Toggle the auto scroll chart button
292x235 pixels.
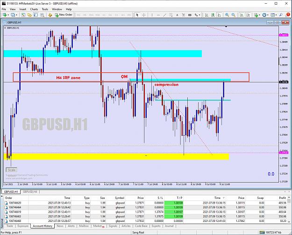click(x=242, y=15)
